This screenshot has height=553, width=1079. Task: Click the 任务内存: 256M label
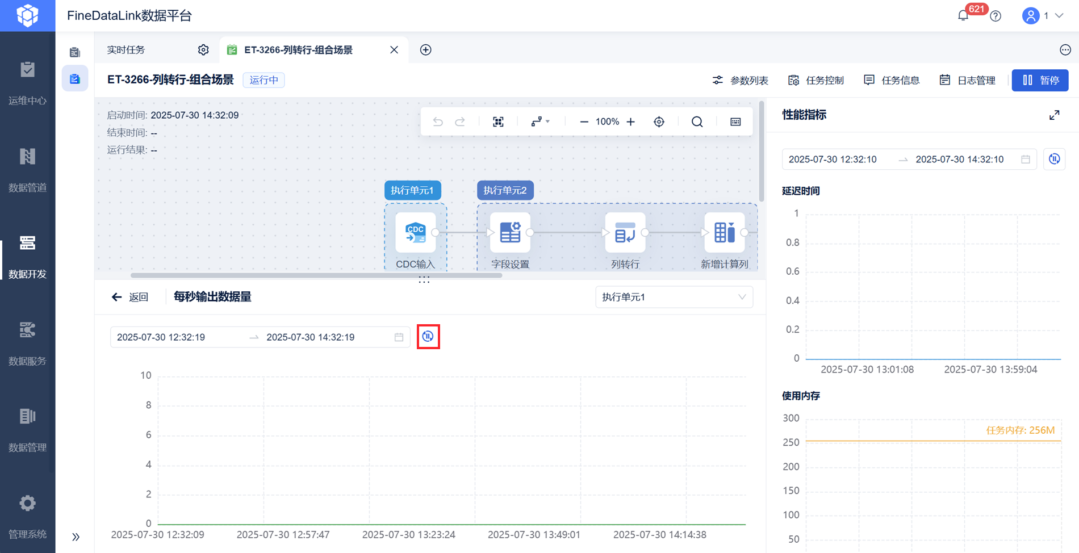click(x=1021, y=430)
